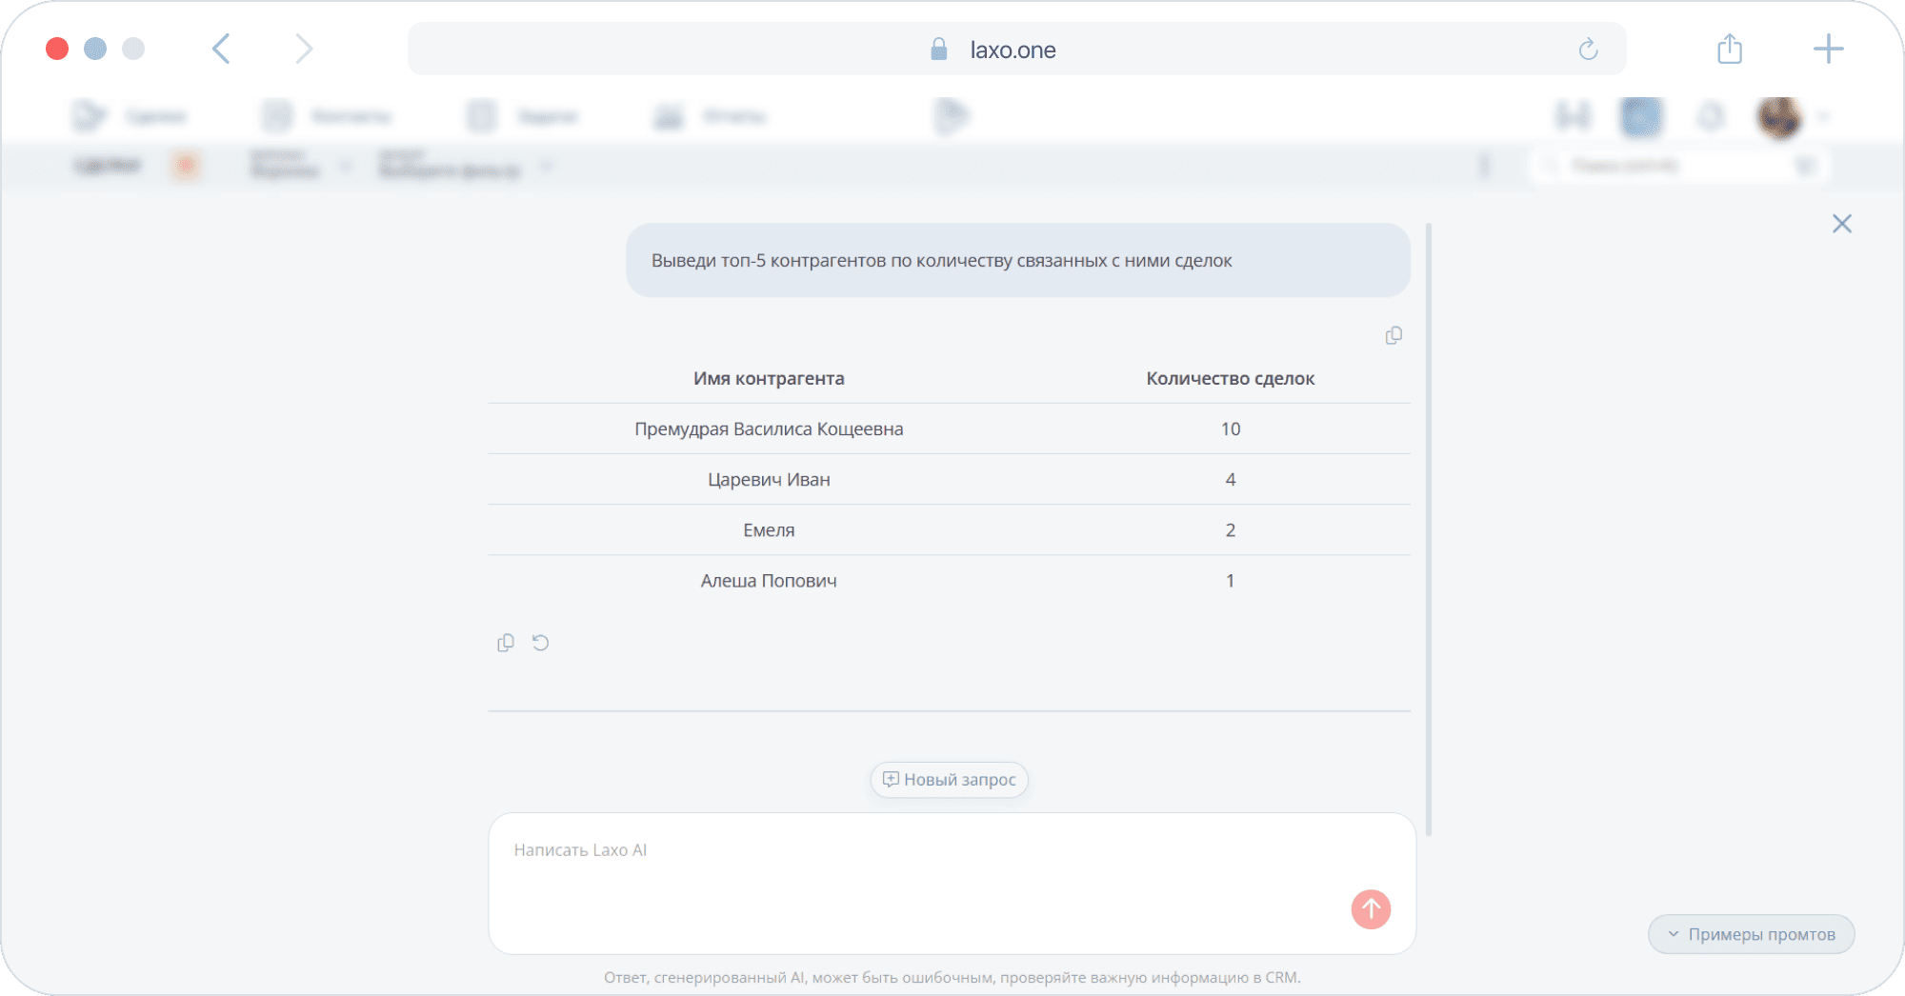Click the Количество сделок column header
This screenshot has width=1905, height=996.
pyautogui.click(x=1230, y=379)
